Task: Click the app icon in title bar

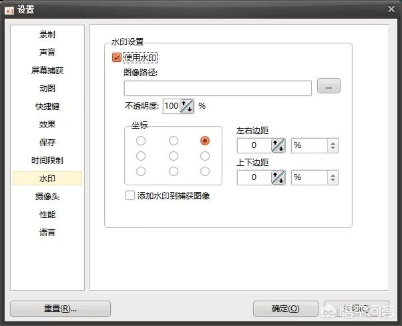Action: tap(9, 9)
